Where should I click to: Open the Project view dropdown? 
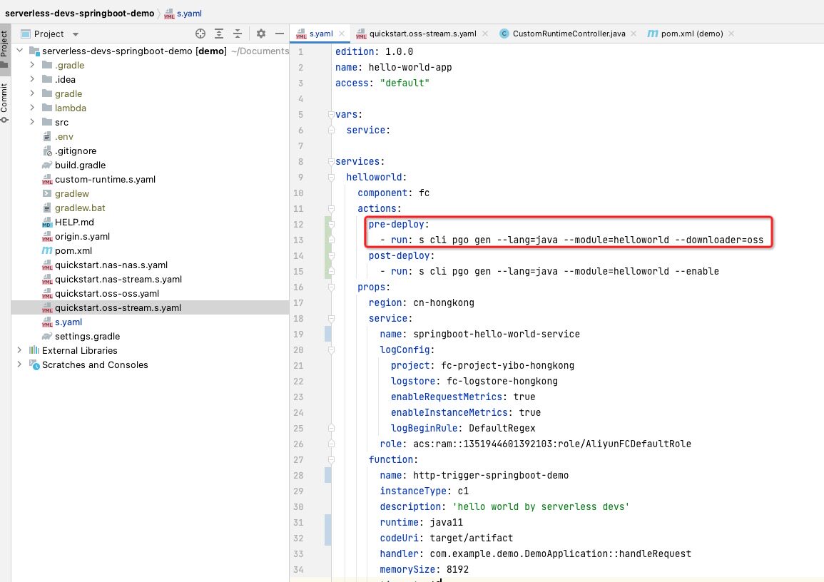click(x=76, y=34)
